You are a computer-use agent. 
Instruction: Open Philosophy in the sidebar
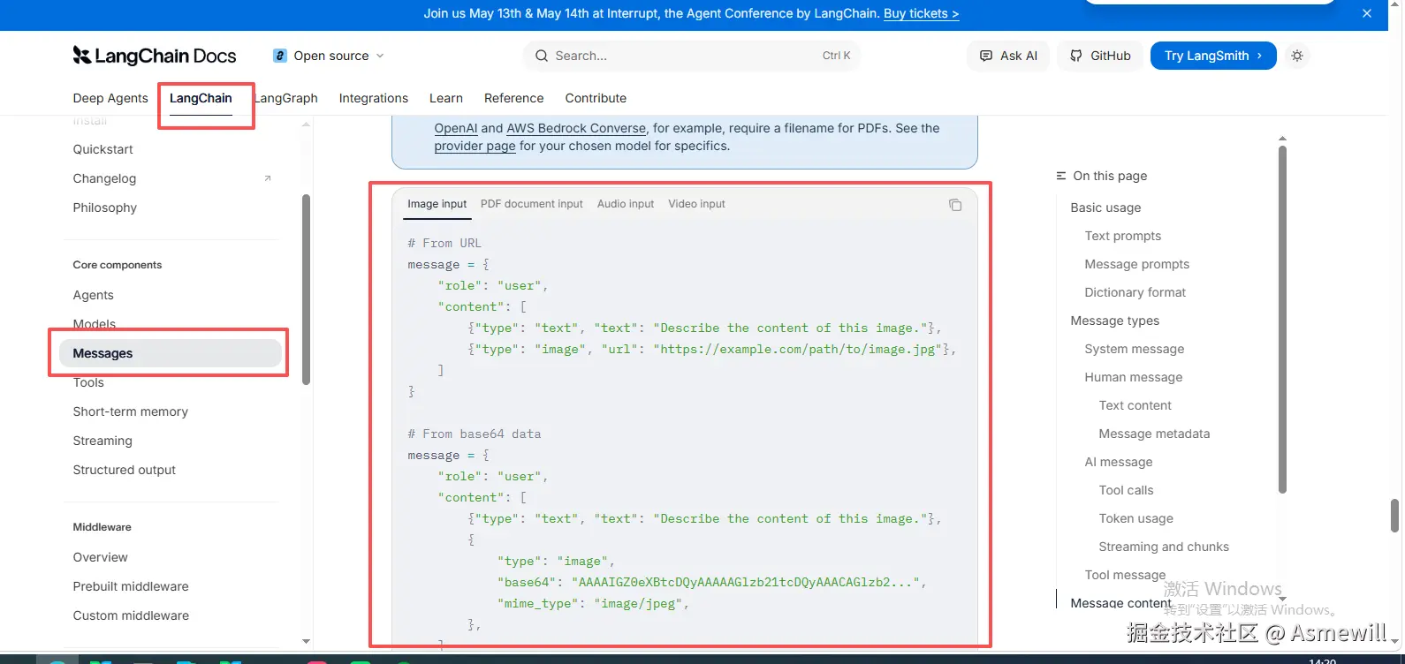(105, 207)
